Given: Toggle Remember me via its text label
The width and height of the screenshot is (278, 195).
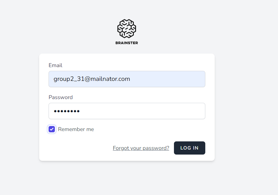Looking at the screenshot, I should click(76, 129).
